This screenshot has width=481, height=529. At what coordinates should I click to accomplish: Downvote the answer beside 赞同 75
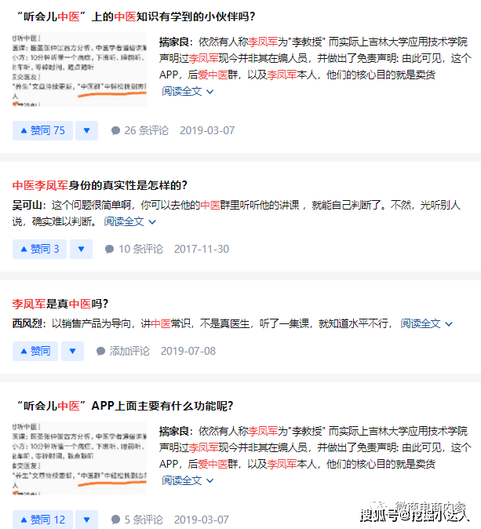(x=86, y=130)
